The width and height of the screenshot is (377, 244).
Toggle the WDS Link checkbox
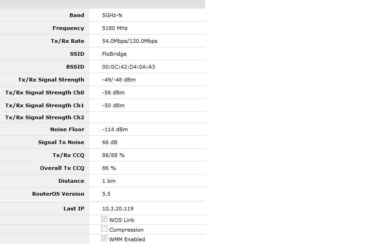tap(104, 220)
